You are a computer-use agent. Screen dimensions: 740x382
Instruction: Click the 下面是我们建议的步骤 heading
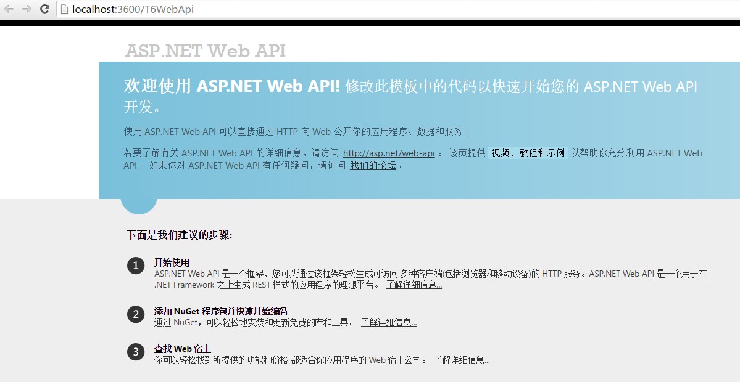tap(180, 235)
